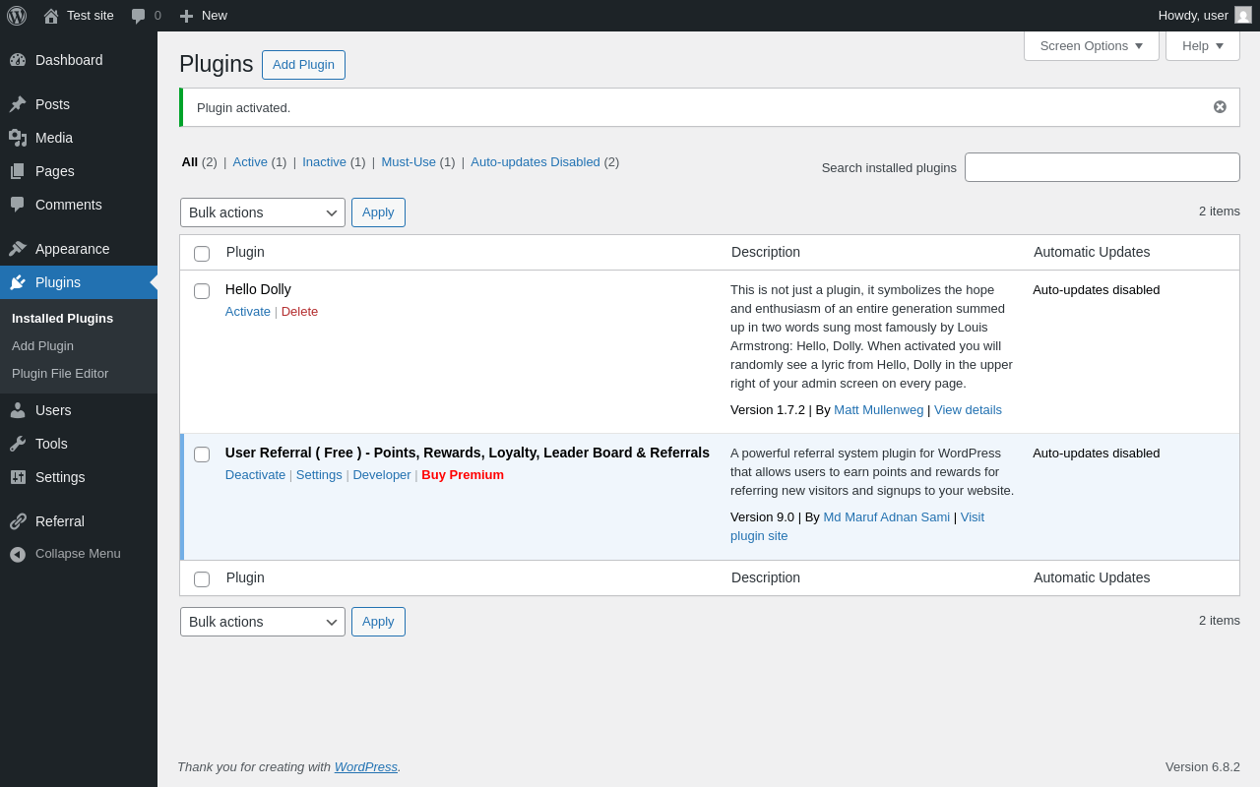Click the Appearance paintbrush icon

pos(18,249)
